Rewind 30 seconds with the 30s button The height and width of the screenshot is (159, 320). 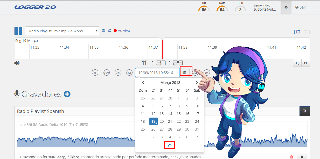click(129, 73)
